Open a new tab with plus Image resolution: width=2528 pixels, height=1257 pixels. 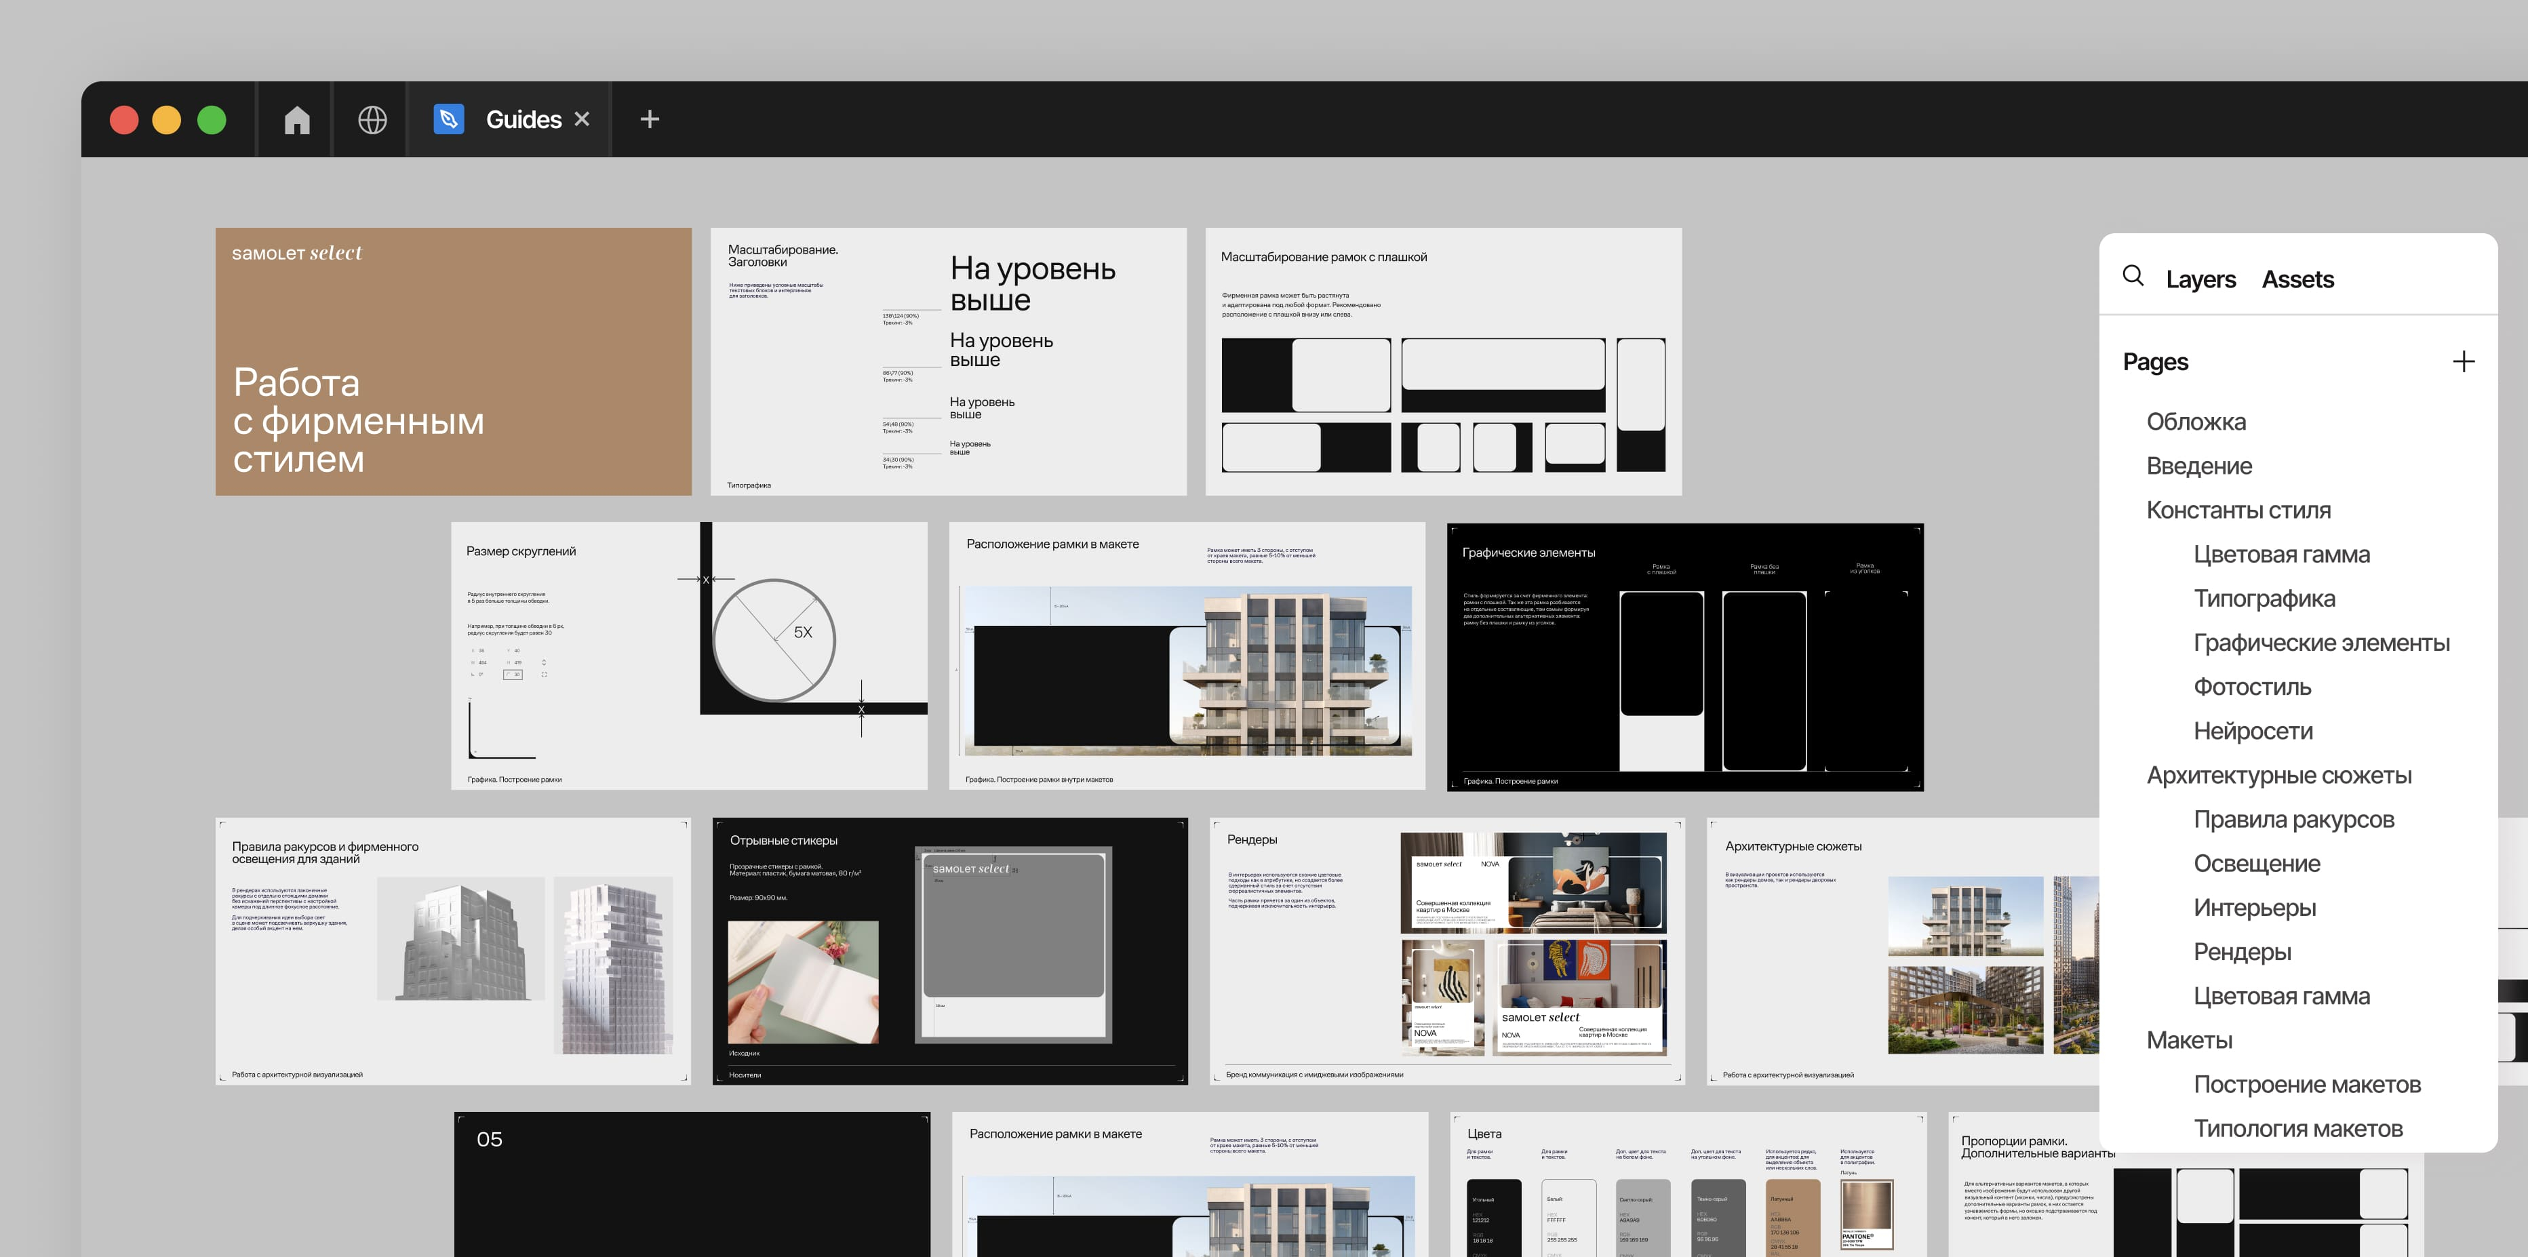649,120
